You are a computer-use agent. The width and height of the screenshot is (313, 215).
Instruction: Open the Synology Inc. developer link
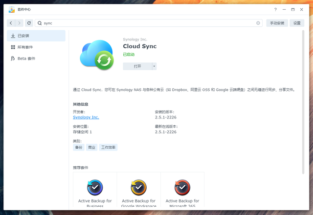(x=86, y=117)
